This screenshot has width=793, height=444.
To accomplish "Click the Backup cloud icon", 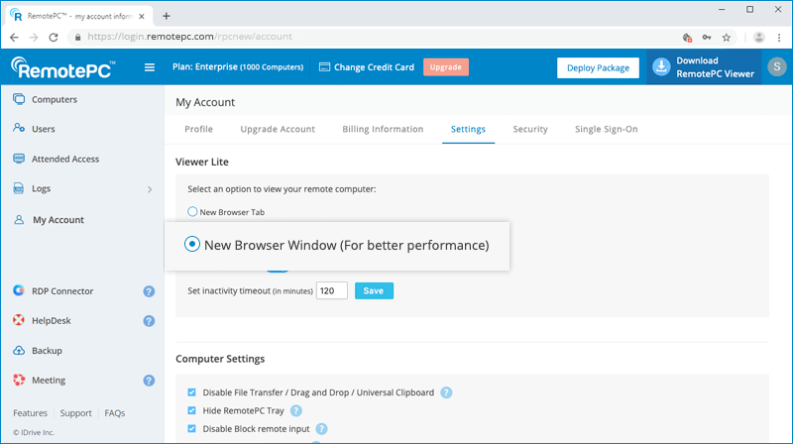I will [19, 350].
